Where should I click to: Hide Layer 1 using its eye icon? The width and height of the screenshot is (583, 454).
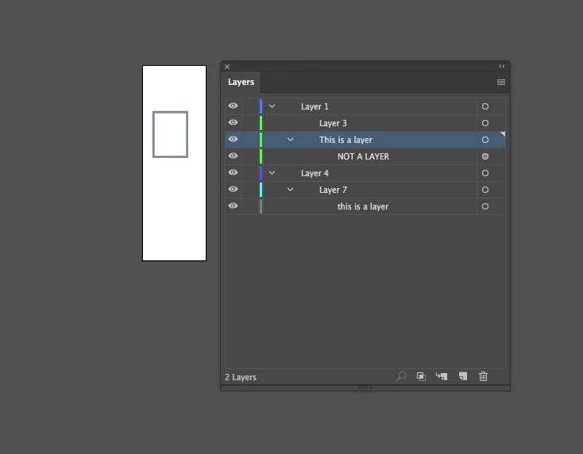pyautogui.click(x=234, y=106)
